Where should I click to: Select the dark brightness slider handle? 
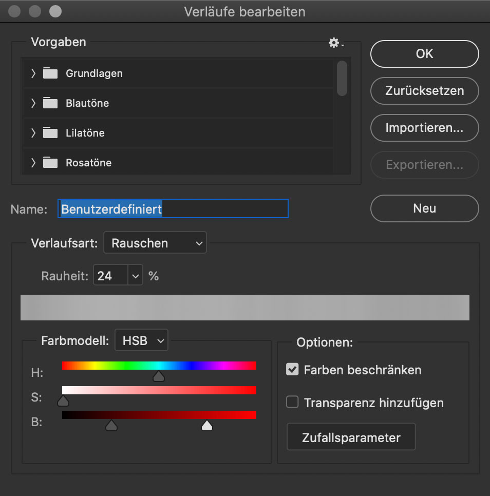click(x=111, y=426)
